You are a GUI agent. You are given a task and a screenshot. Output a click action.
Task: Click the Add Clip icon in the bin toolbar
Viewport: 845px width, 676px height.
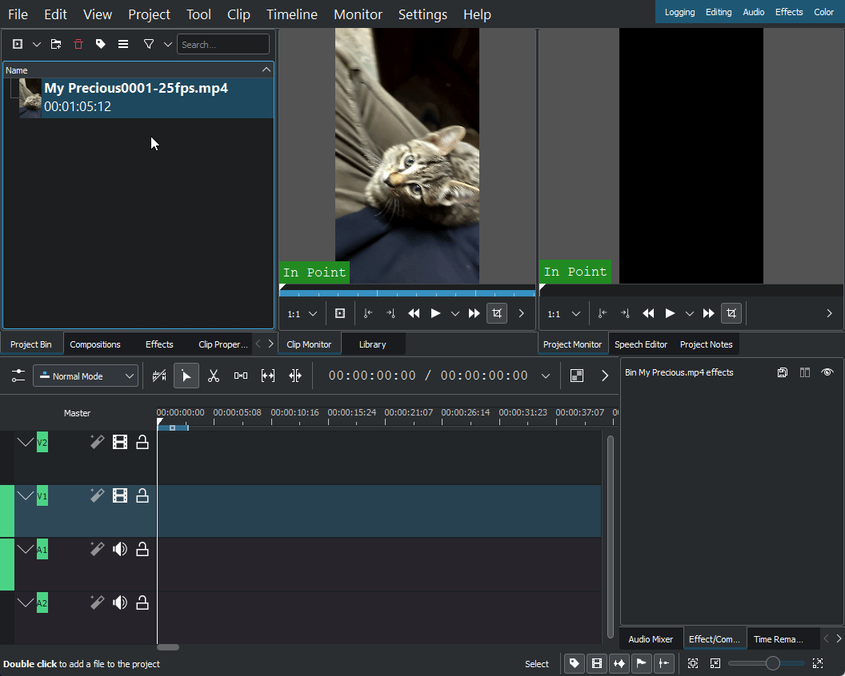click(18, 44)
